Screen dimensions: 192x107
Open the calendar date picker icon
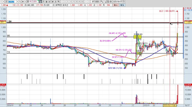[x=124, y=2]
